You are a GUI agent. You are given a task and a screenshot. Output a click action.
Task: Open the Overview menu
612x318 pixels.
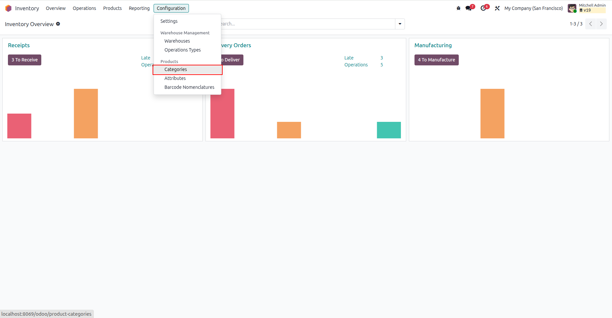click(56, 8)
